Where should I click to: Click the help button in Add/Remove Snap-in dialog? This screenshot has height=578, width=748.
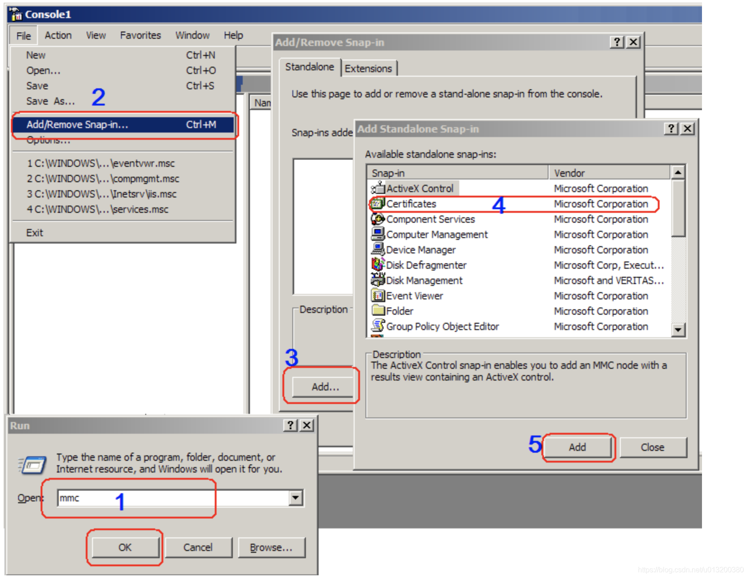[x=617, y=42]
